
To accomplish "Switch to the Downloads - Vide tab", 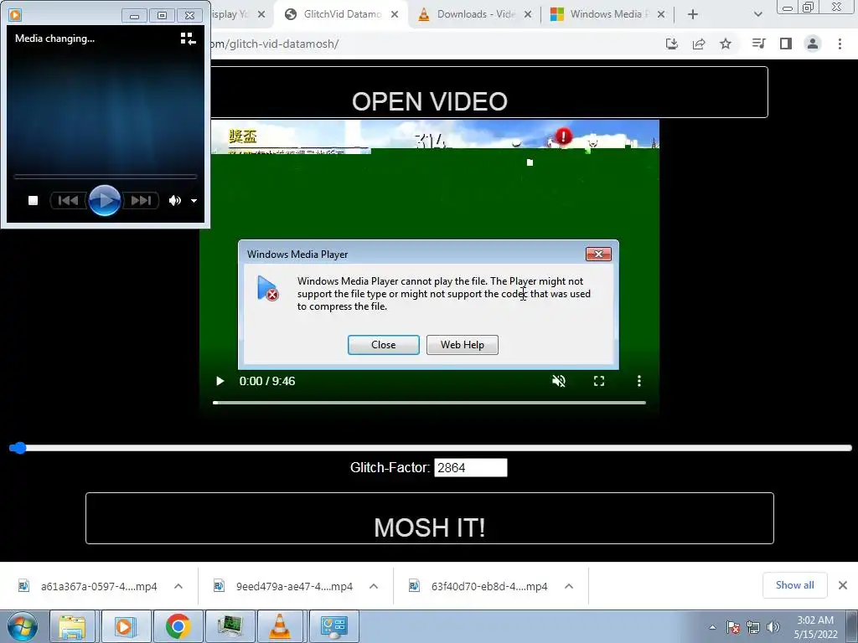I will pos(475,14).
